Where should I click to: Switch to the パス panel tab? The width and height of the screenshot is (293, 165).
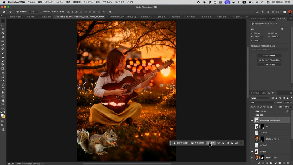point(264,93)
